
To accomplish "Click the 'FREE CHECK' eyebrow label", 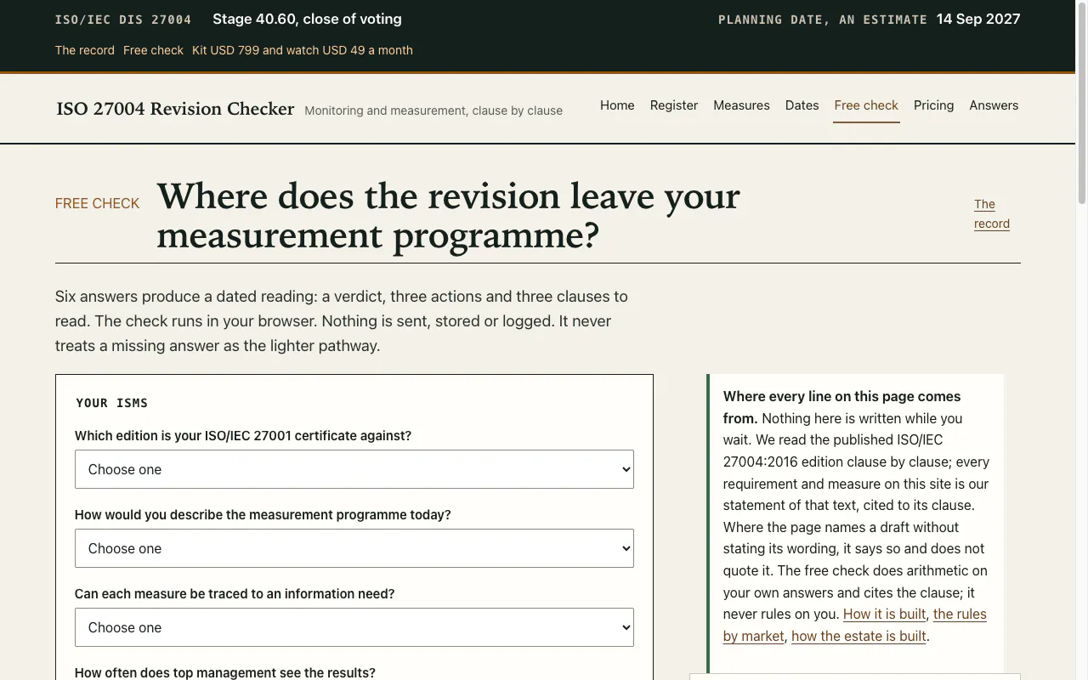I will 97,203.
